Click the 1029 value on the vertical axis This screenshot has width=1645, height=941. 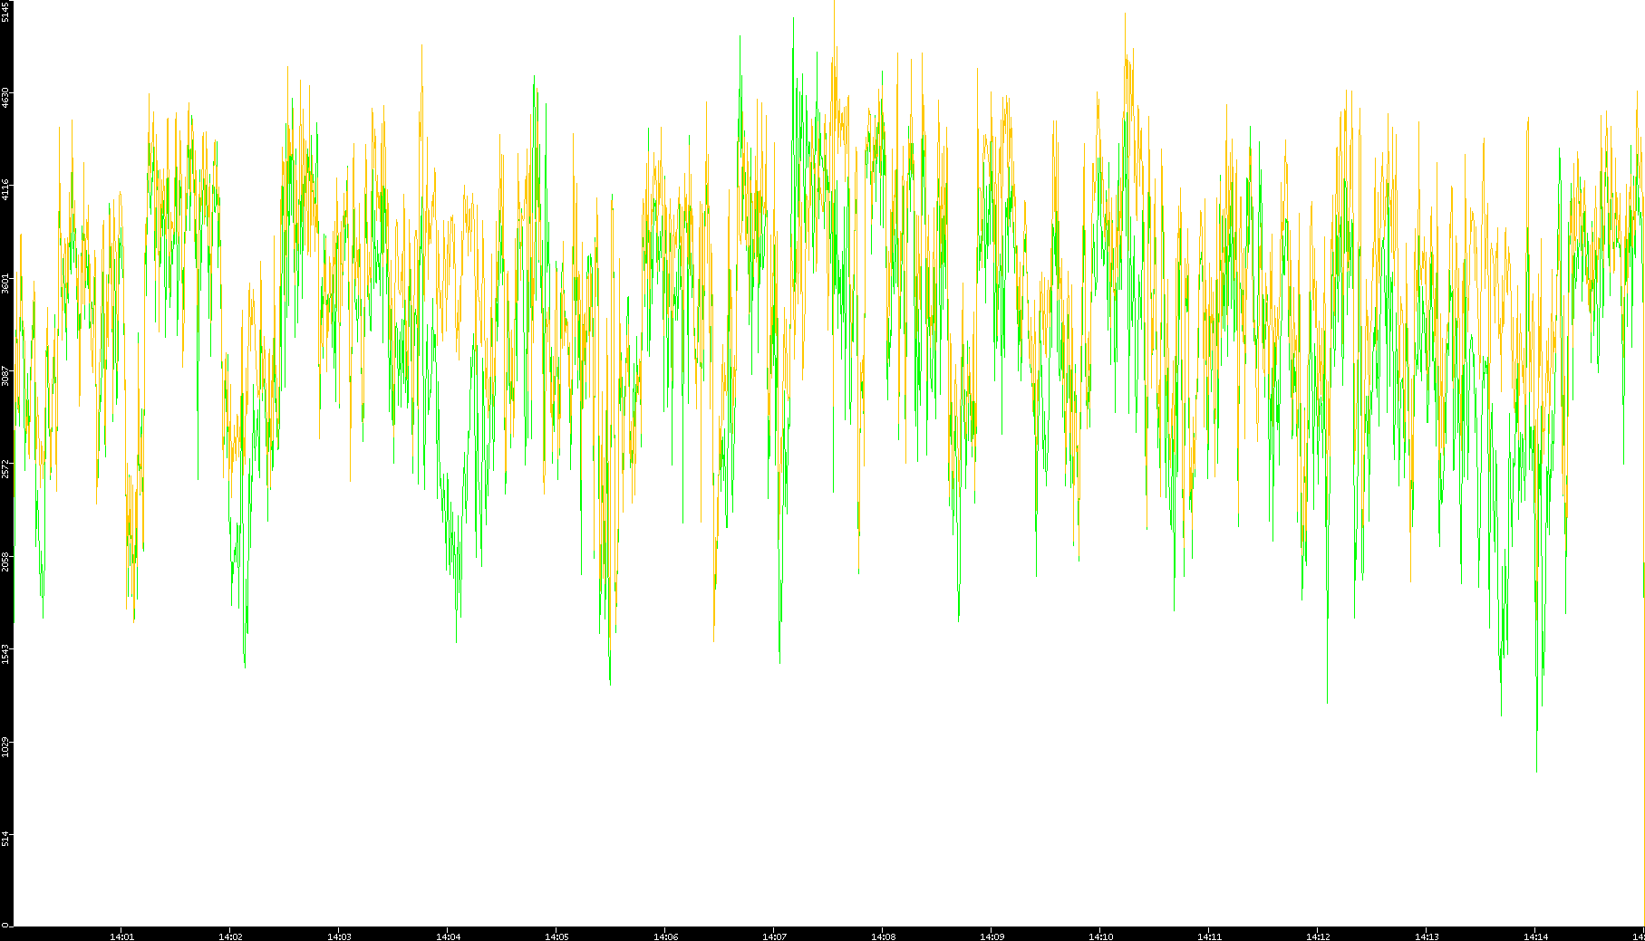5,747
